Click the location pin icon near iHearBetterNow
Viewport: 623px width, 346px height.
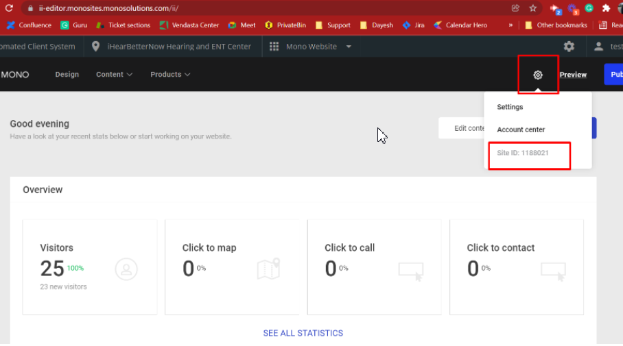[95, 47]
